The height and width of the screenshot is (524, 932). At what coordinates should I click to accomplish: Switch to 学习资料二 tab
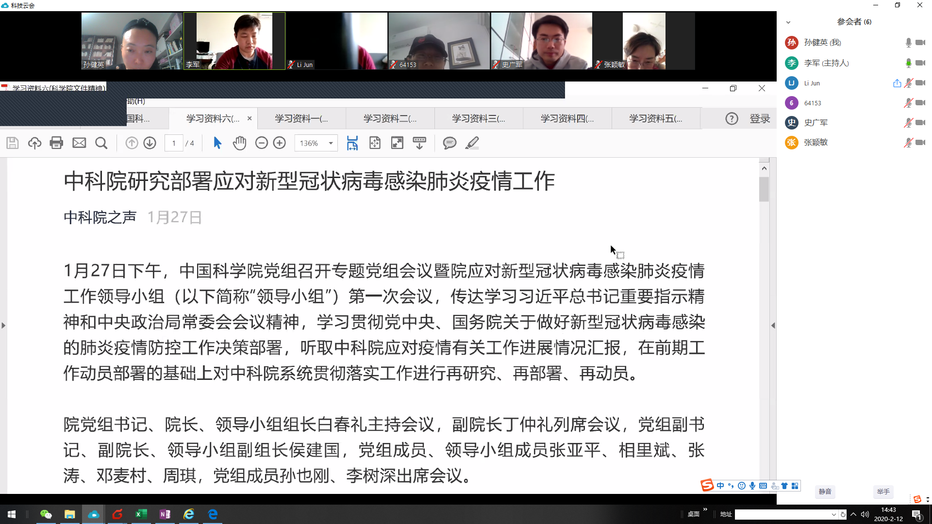390,118
